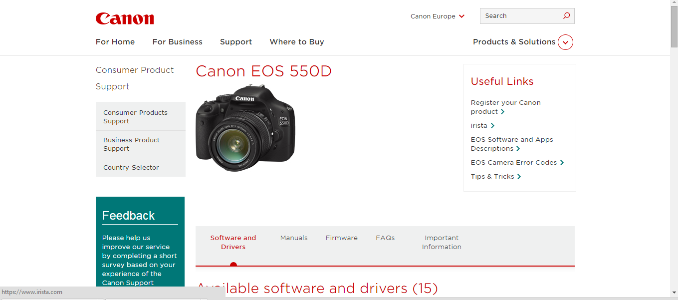
Task: Click the search magnifier icon
Action: coord(566,16)
